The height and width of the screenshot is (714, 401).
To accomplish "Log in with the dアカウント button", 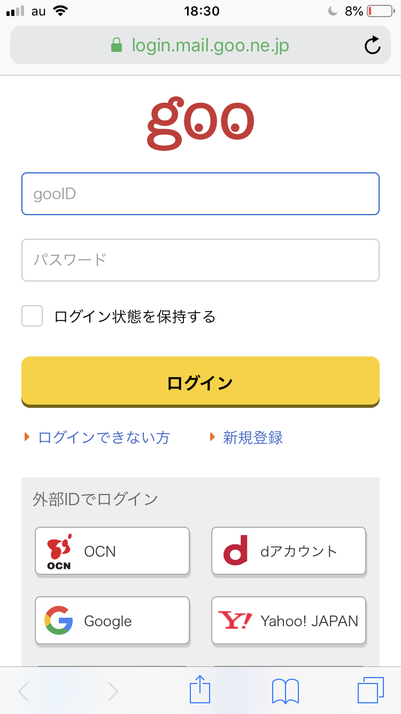I will (289, 551).
